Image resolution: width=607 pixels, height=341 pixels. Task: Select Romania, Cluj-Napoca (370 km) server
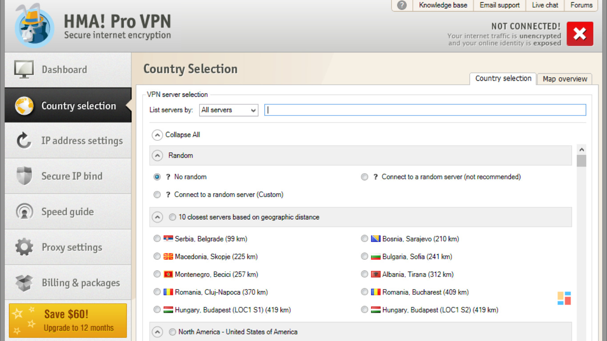click(157, 292)
